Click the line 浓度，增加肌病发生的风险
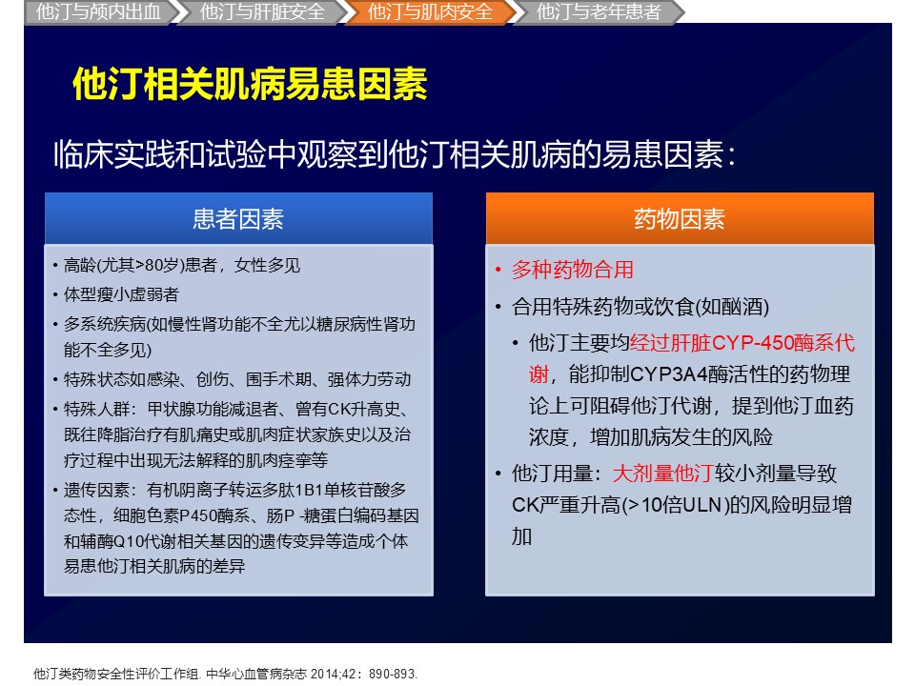Screen dimensions: 915x686 tap(651, 437)
